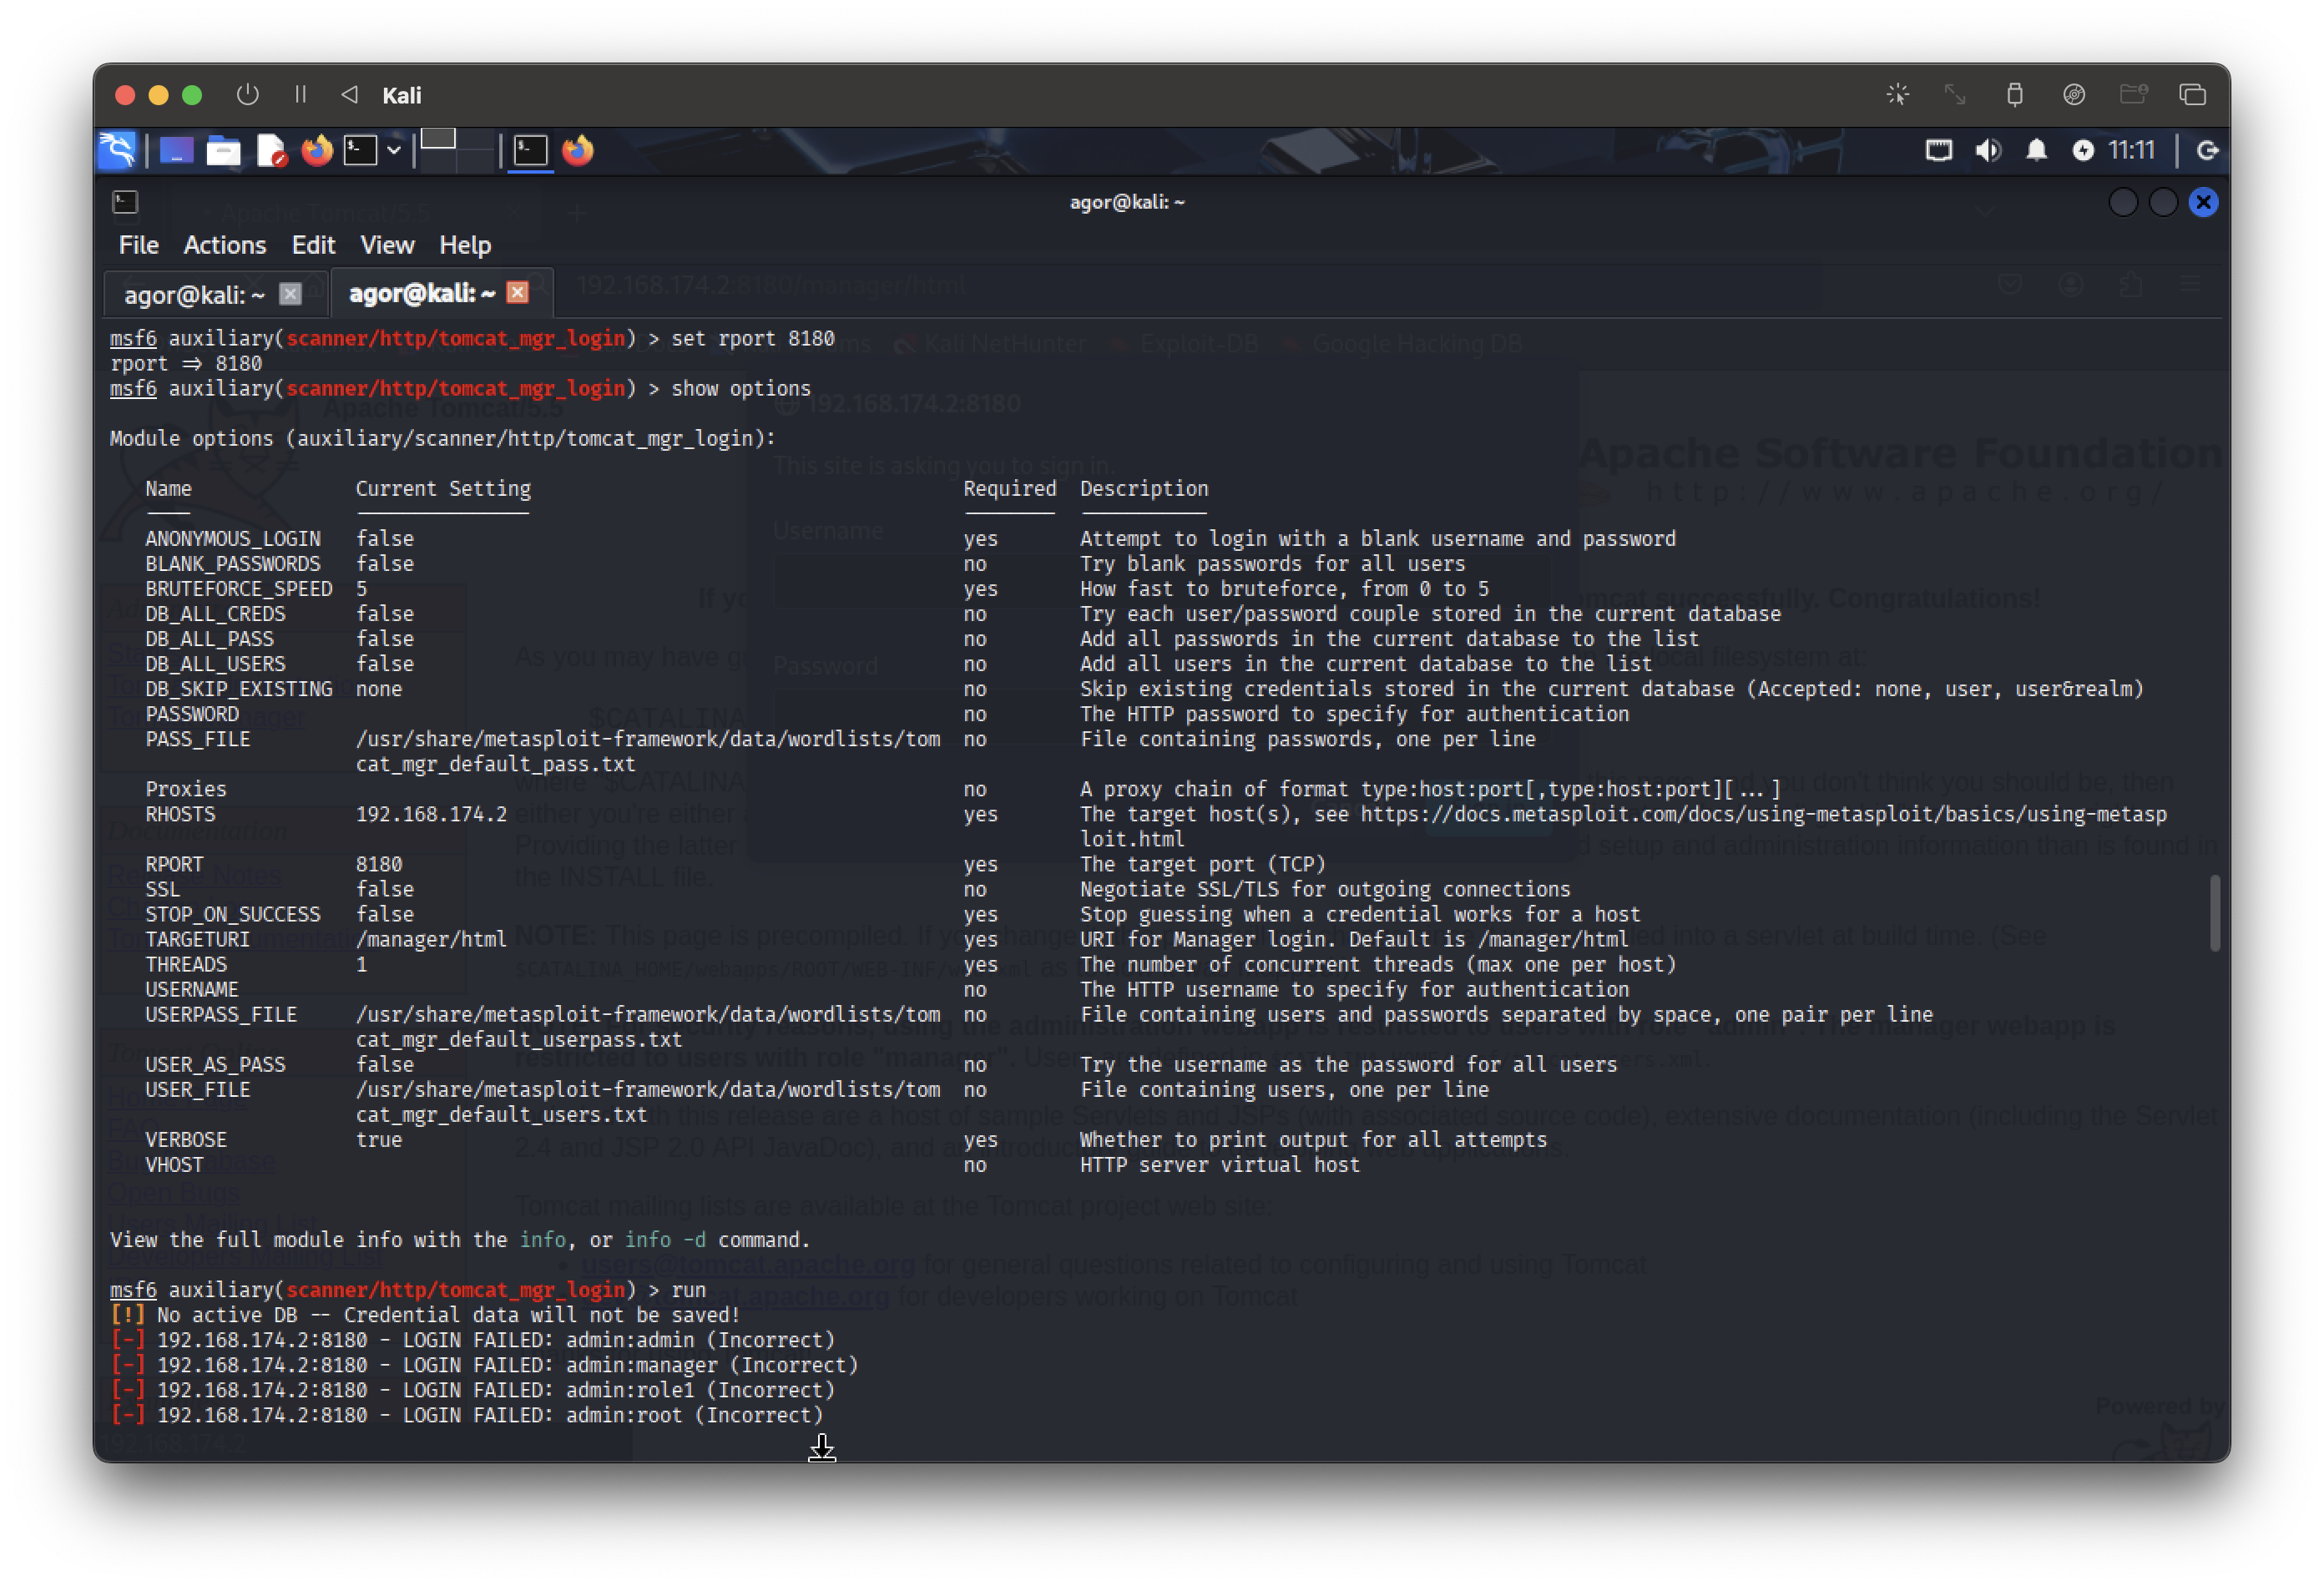This screenshot has width=2324, height=1586.
Task: Click the Firefox taskbar window button
Action: pos(577,151)
